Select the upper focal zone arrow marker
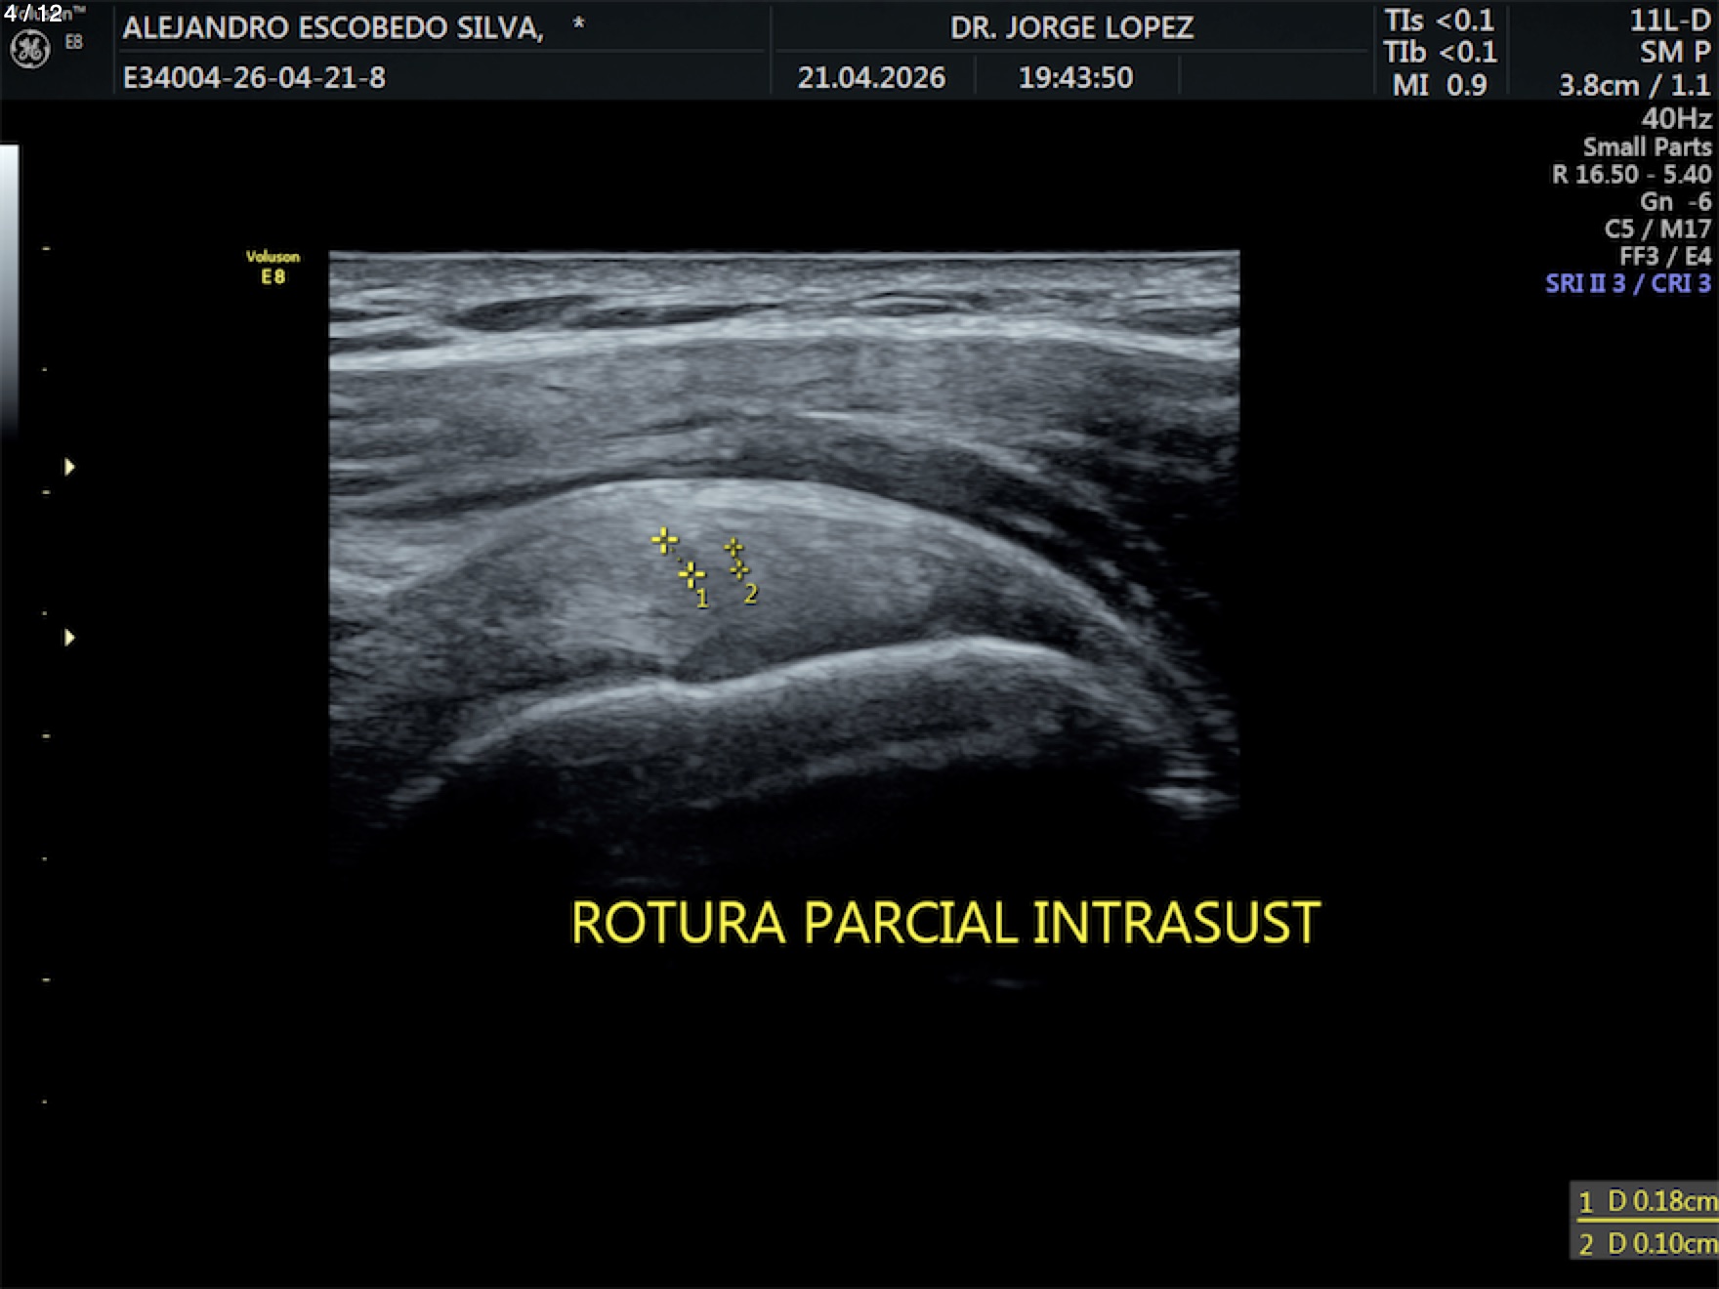 69,467
